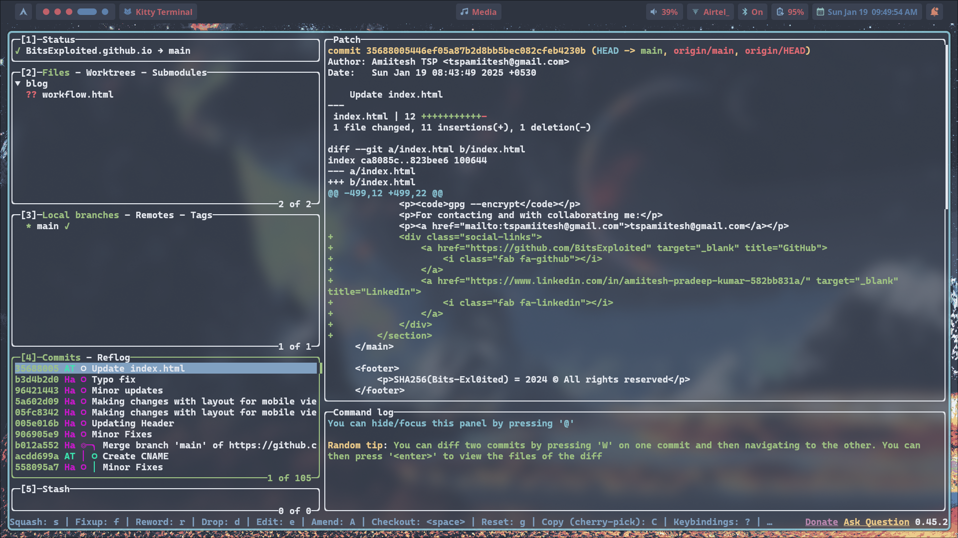Click the Media music widget
This screenshot has height=538, width=958.
click(x=478, y=12)
